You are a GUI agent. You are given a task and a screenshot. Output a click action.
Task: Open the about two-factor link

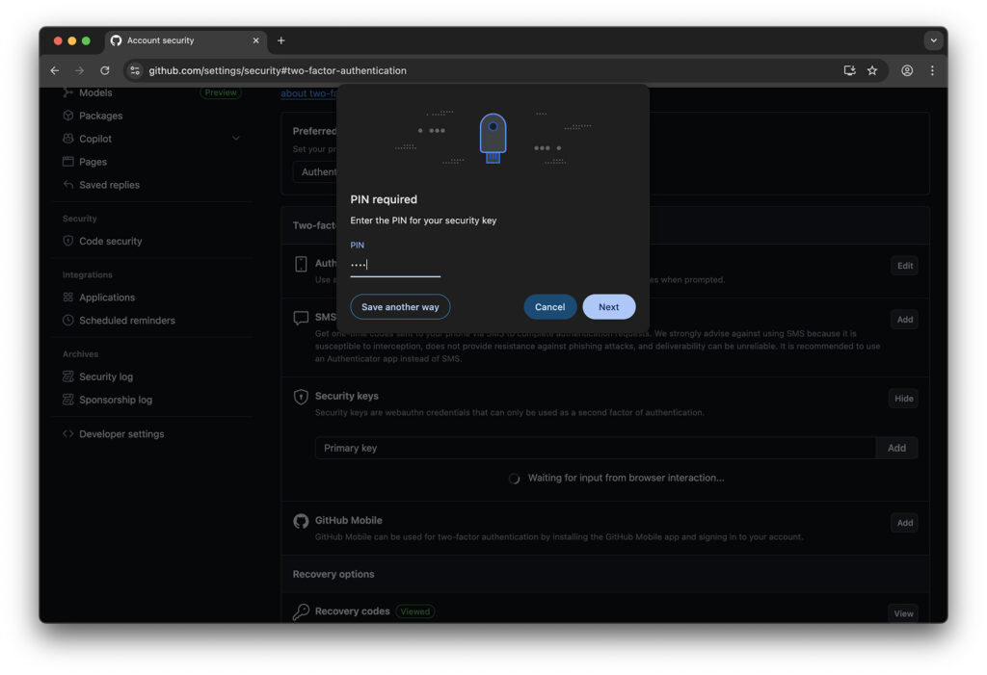click(308, 93)
